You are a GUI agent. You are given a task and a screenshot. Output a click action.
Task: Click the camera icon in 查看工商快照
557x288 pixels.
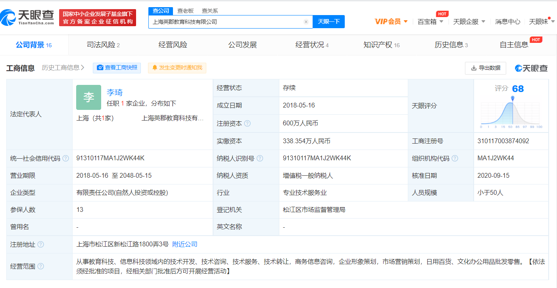pyautogui.click(x=100, y=68)
